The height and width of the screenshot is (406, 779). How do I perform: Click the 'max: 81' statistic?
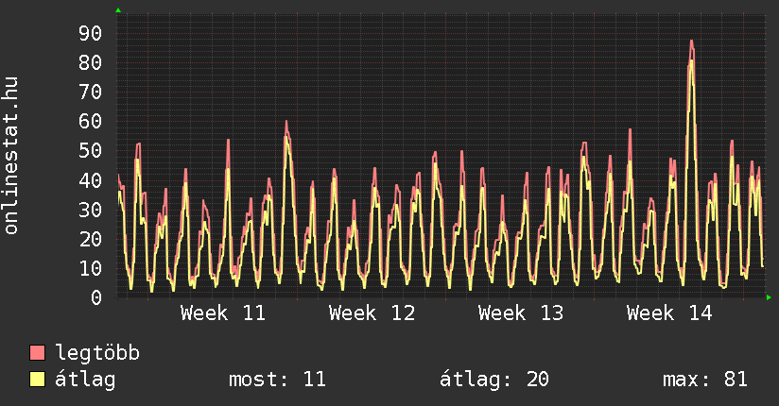(x=705, y=380)
